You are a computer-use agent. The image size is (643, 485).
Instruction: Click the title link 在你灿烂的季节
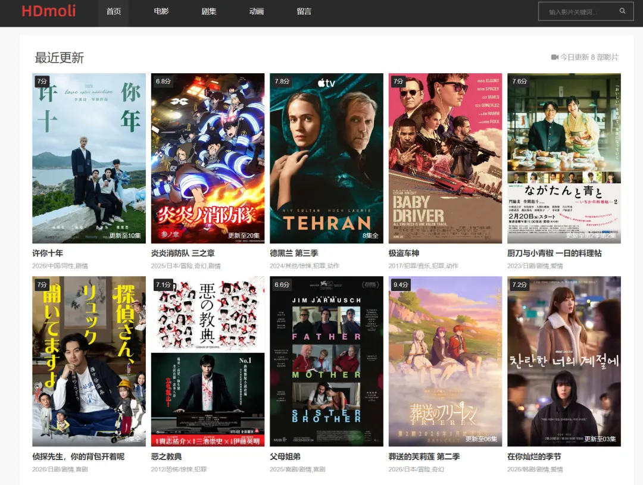(x=534, y=456)
